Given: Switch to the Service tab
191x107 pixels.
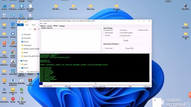Looking at the screenshot, I should click(x=50, y=26).
